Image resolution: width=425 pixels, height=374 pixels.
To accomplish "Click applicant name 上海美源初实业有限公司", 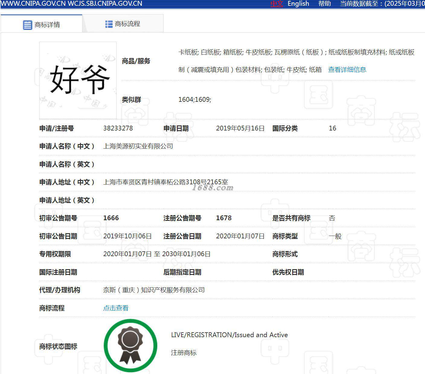I will point(138,146).
